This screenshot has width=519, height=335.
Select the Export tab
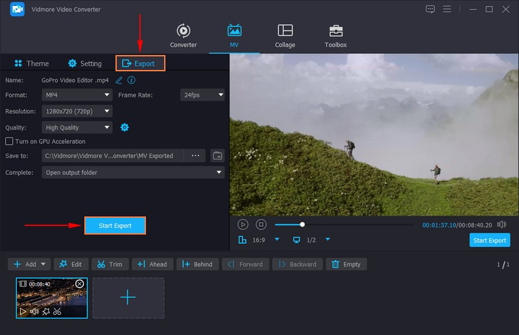coord(140,64)
